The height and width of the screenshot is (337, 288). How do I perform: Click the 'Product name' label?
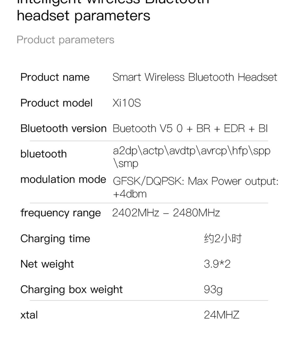(55, 77)
